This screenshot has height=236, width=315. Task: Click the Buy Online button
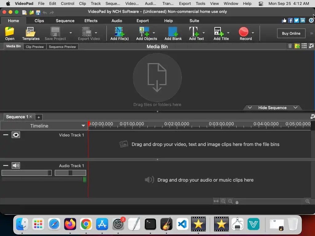tap(291, 33)
